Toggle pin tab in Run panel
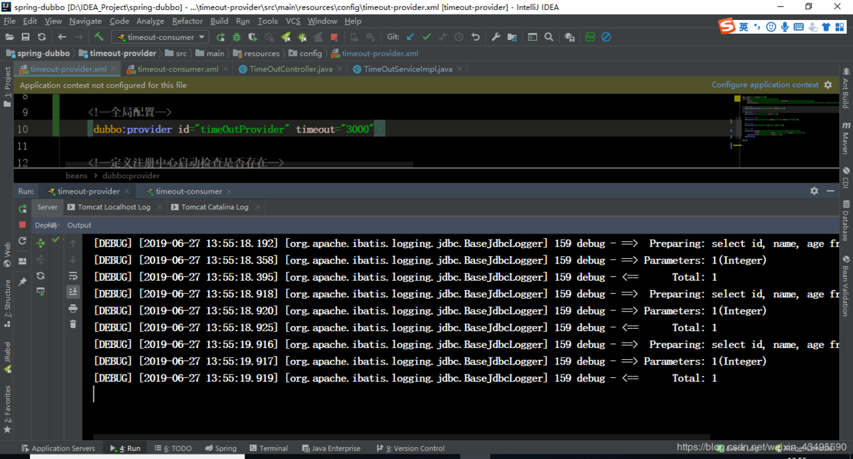Screen dimensions: 853x459 click(x=23, y=282)
